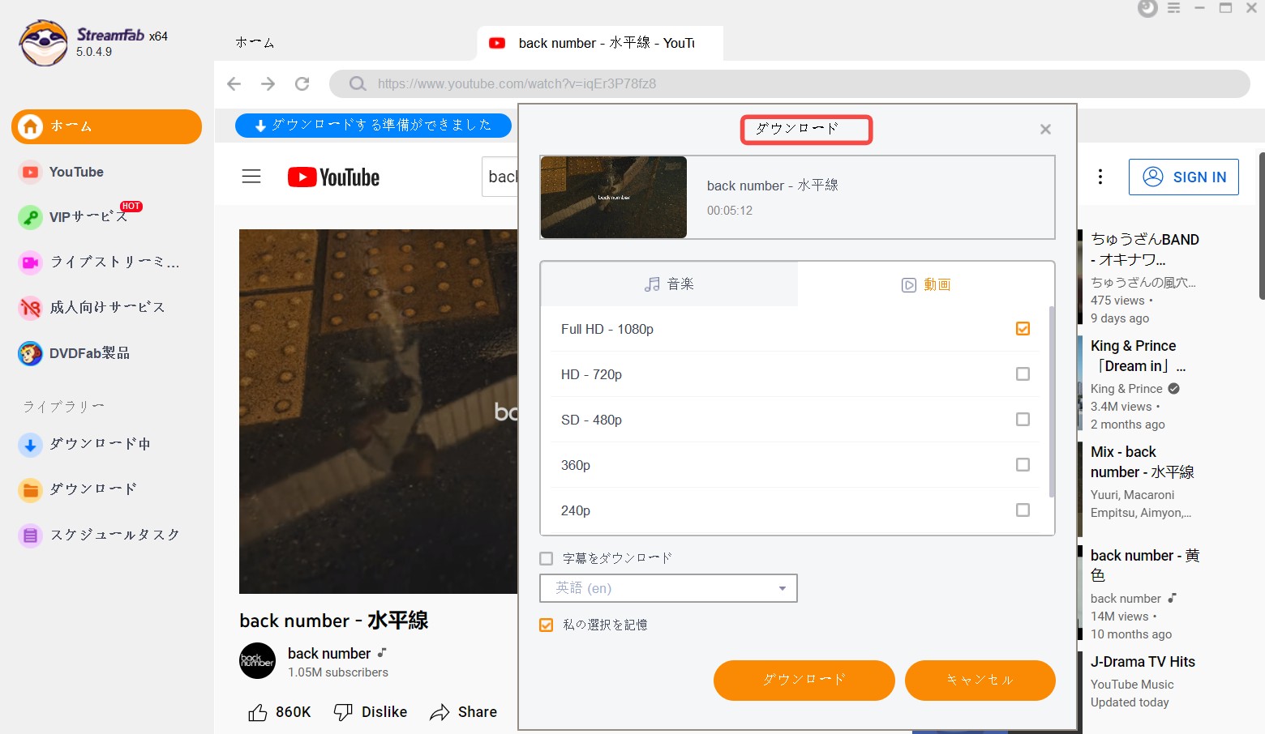
Task: Go forward in the browser
Action: [268, 83]
